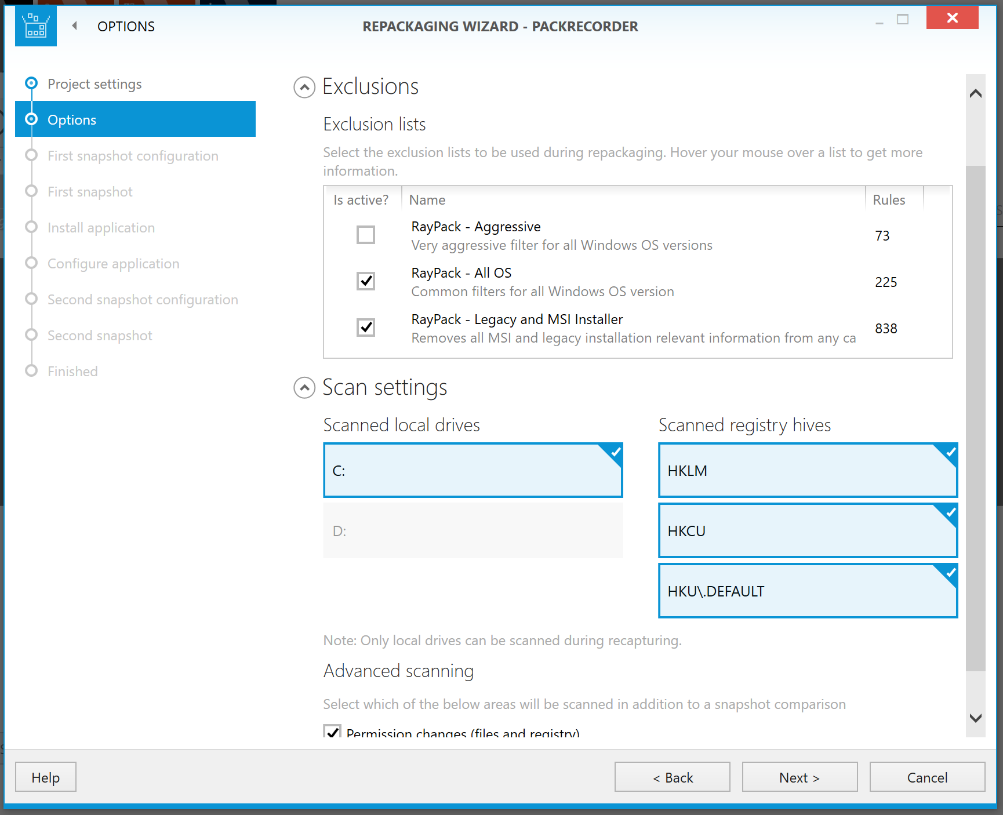Image resolution: width=1003 pixels, height=815 pixels.
Task: Open the Second snapshot step
Action: (x=100, y=335)
